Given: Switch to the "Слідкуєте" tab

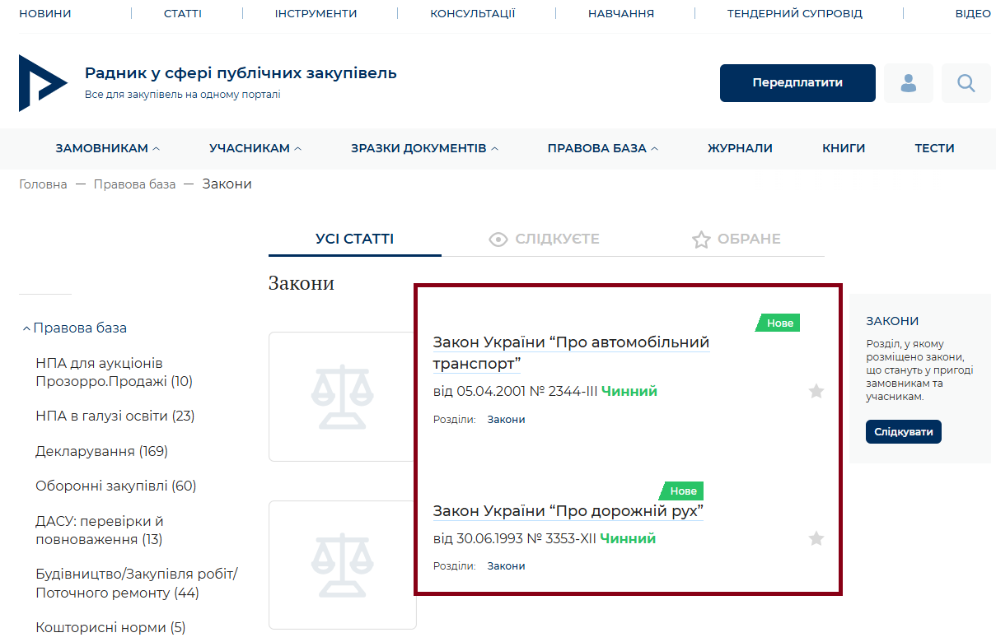Looking at the screenshot, I should (x=544, y=240).
